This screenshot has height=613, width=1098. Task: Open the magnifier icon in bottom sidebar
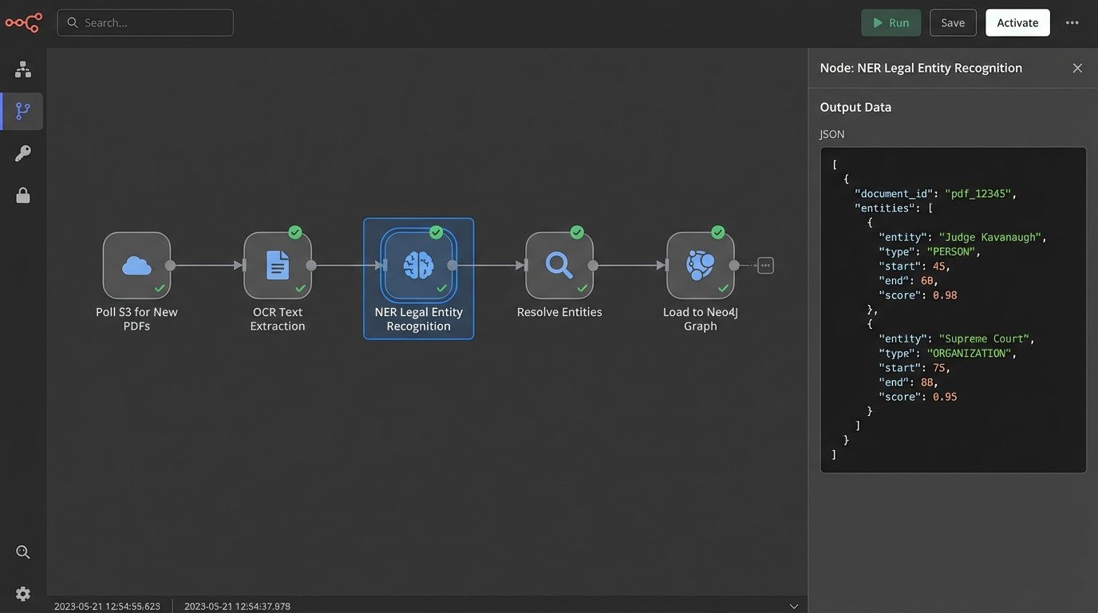pos(23,552)
